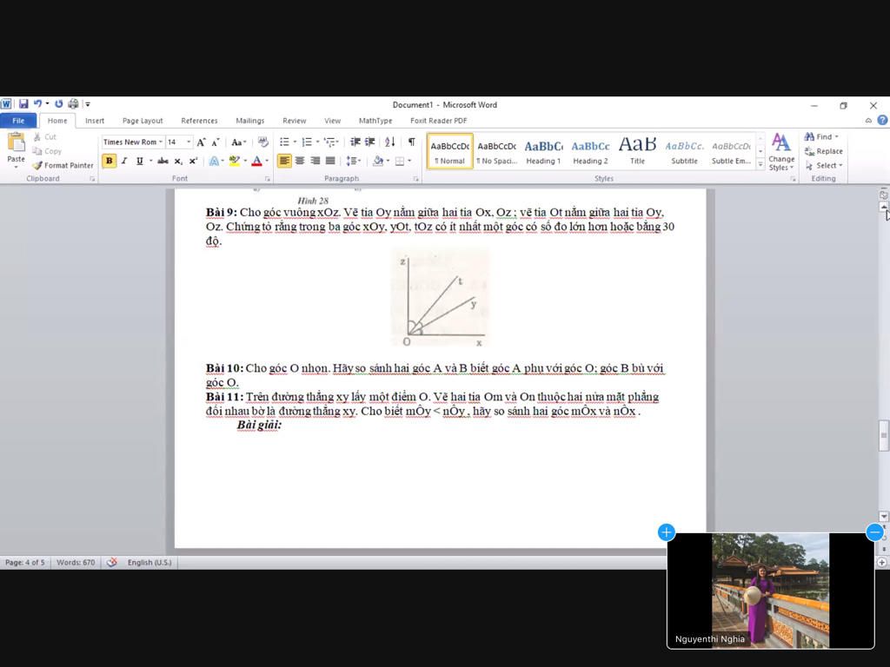Increase paragraph indent
890x667 pixels.
pyautogui.click(x=370, y=142)
